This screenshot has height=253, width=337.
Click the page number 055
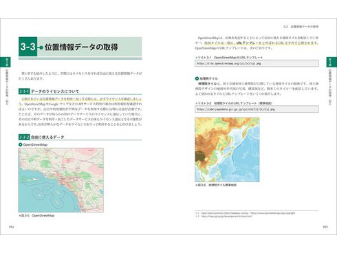(325, 227)
